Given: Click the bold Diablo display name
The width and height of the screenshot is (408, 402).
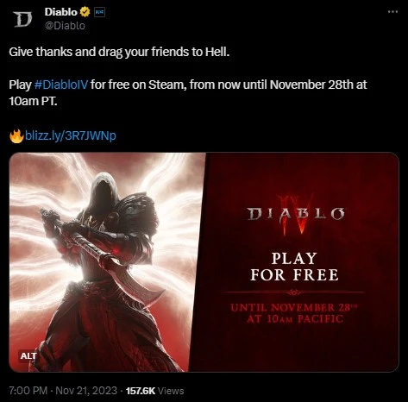Looking at the screenshot, I should click(61, 12).
